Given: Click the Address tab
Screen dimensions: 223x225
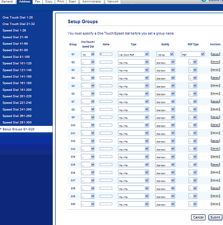Looking at the screenshot, I should [x=25, y=2].
